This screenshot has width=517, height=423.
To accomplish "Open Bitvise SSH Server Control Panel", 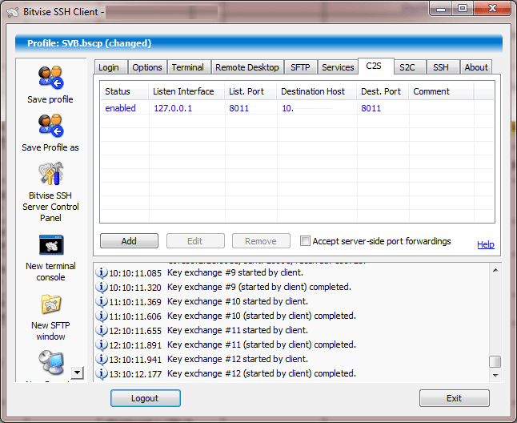I will [x=50, y=175].
